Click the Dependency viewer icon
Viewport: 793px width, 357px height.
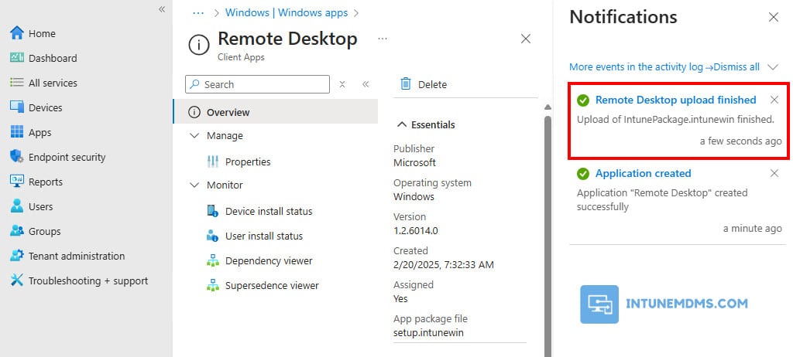coord(213,260)
